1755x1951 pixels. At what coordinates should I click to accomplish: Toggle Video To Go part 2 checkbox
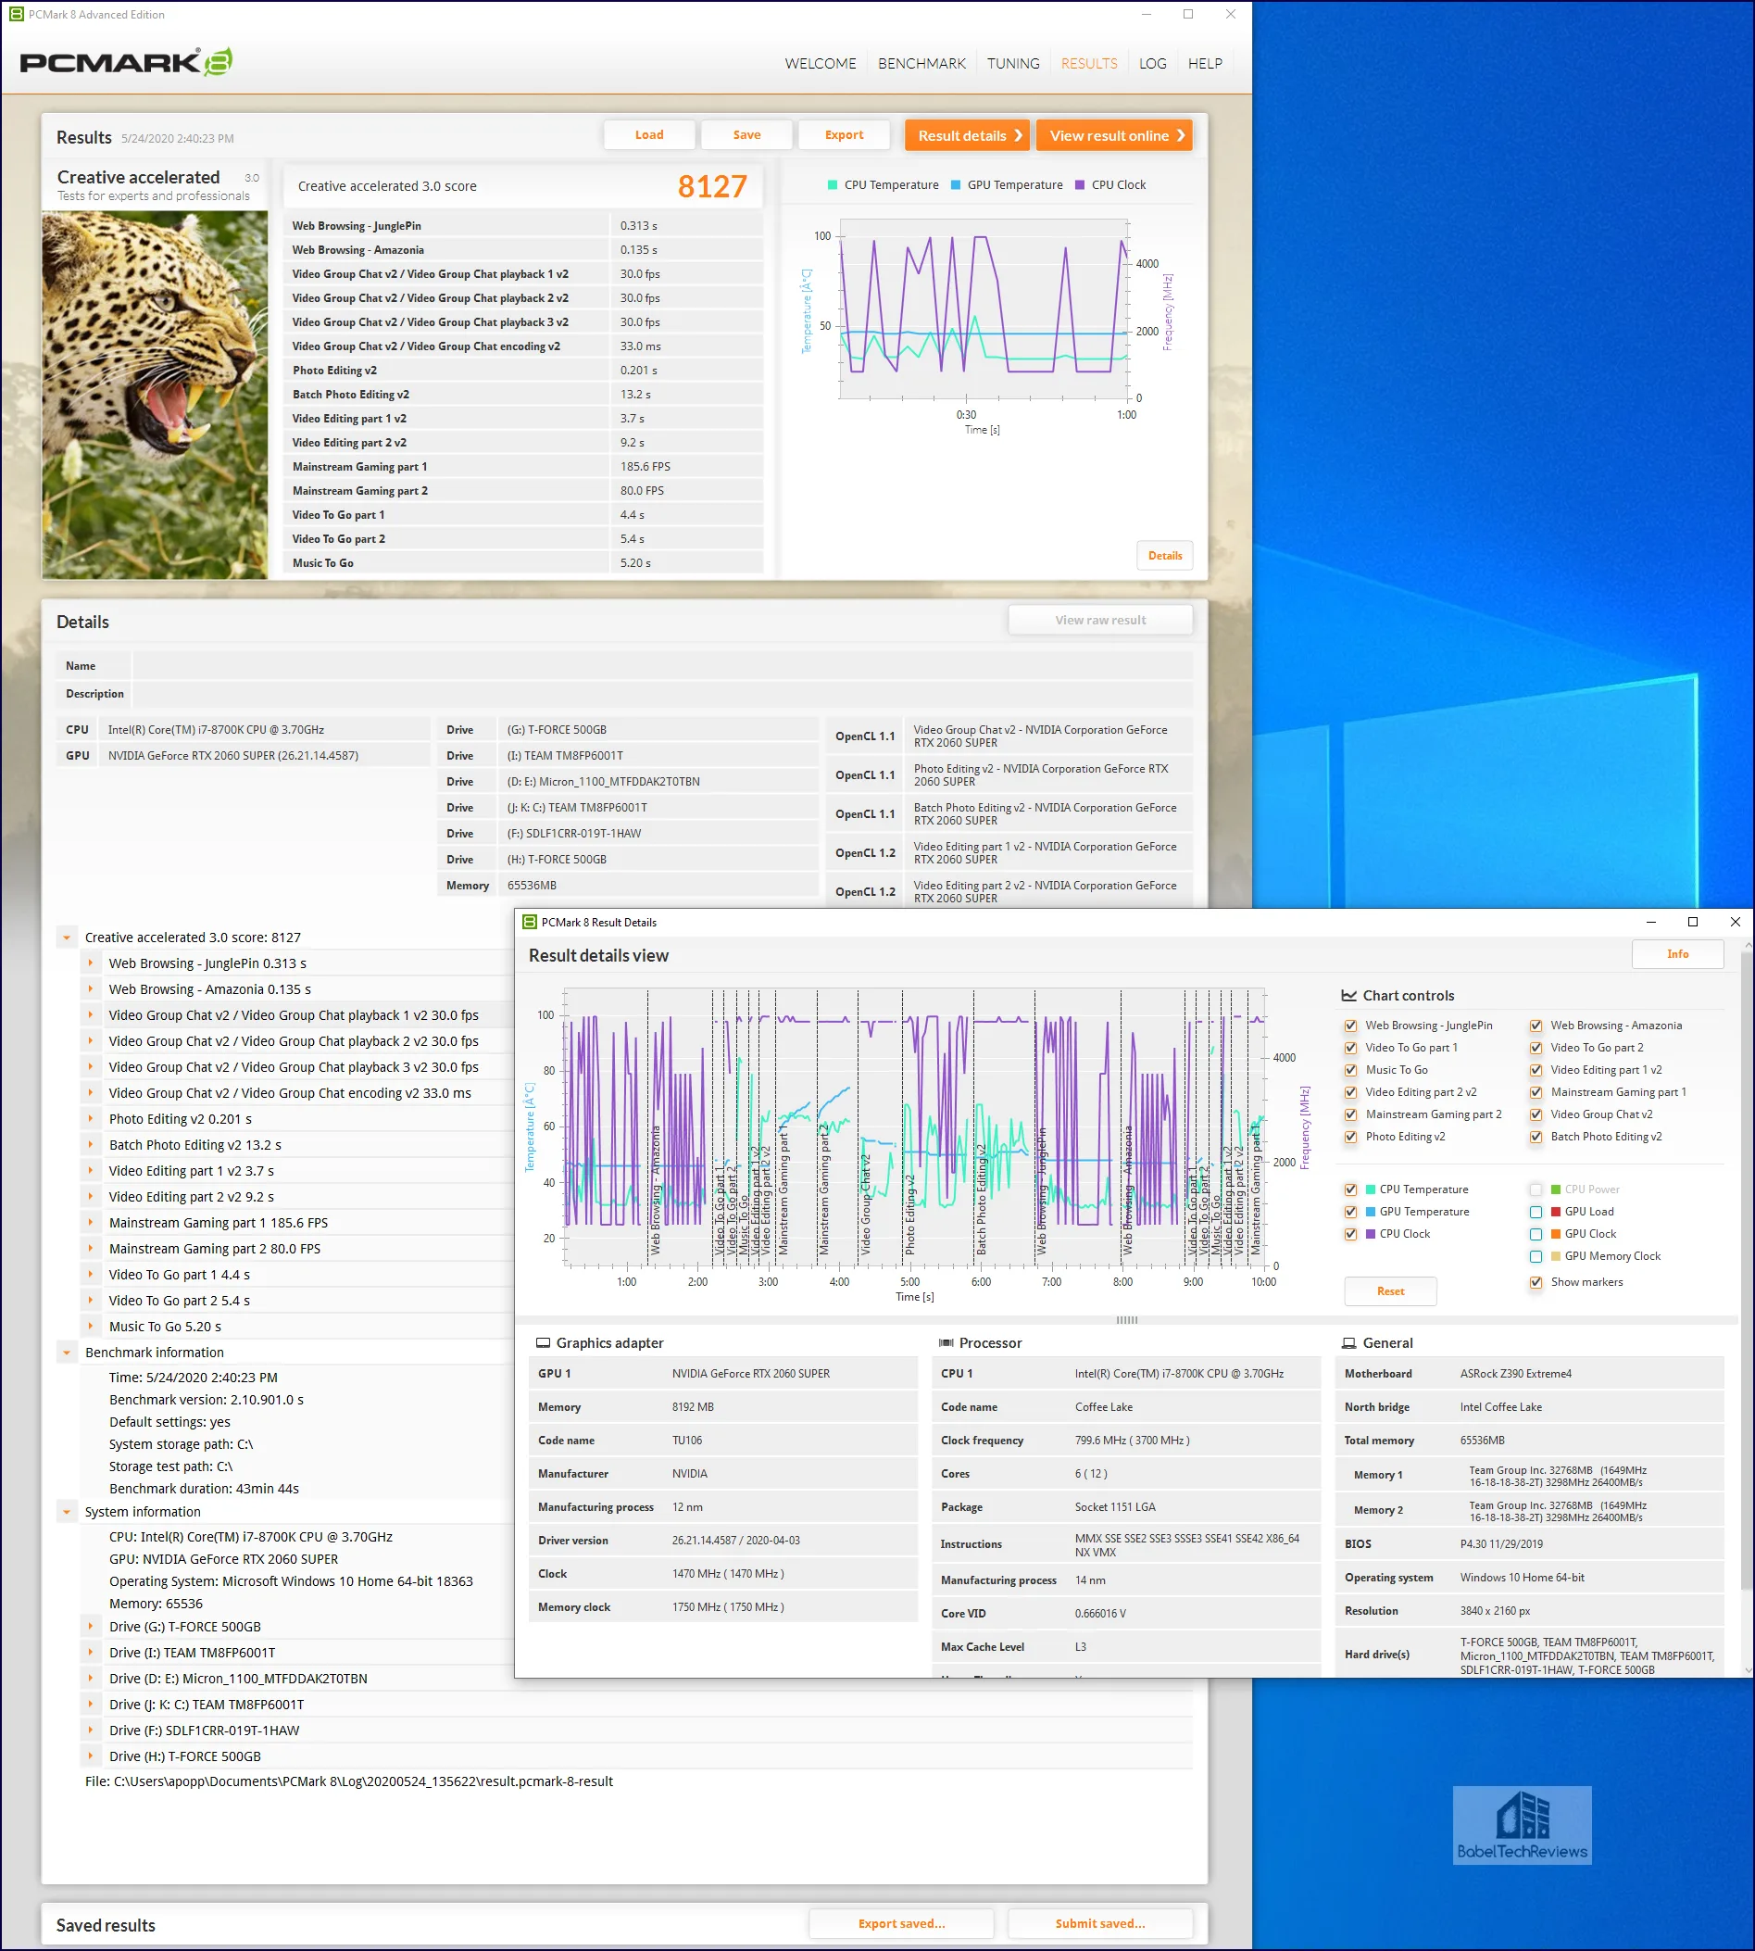[x=1536, y=1048]
